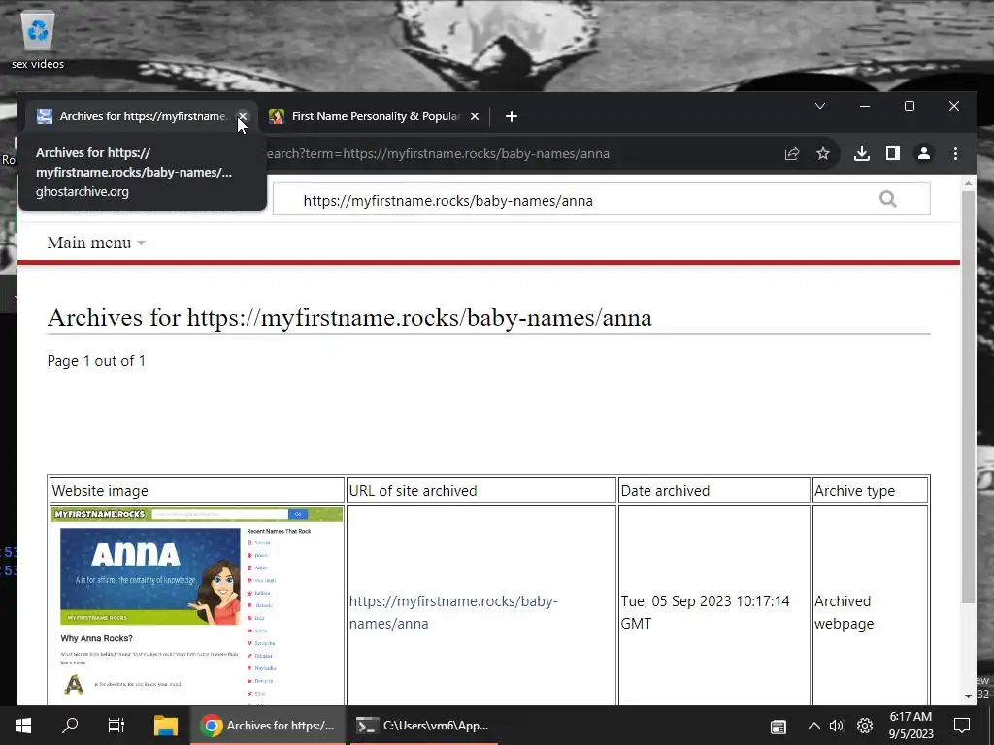Open the Windows Start menu
Viewport: 994px width, 745px height.
click(23, 726)
